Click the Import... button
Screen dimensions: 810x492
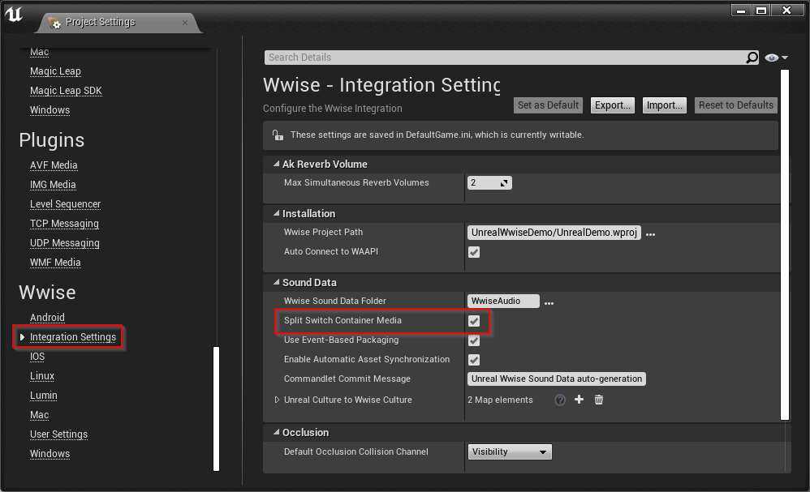tap(665, 105)
